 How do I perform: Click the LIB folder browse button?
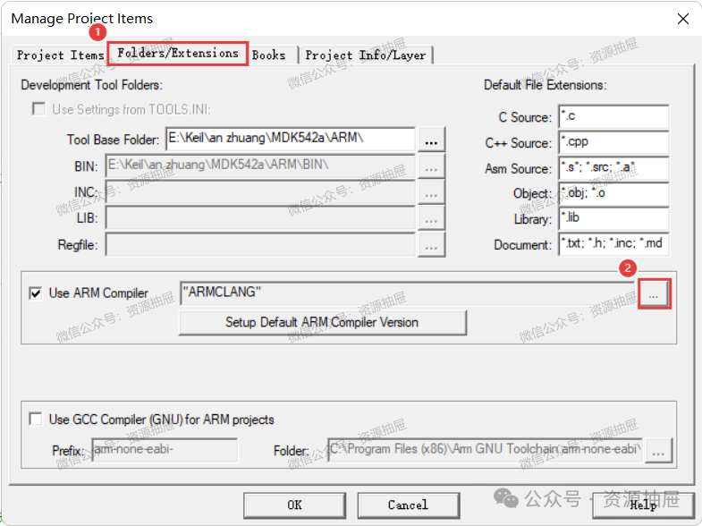pos(431,219)
